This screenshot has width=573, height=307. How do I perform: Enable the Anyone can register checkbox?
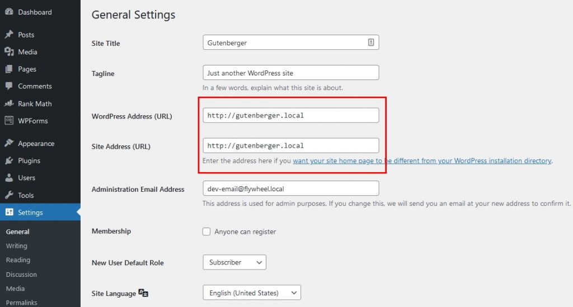pyautogui.click(x=206, y=232)
